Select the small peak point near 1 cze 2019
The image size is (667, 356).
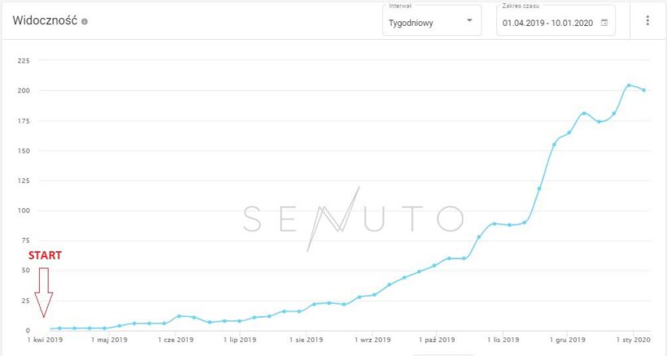tap(179, 316)
